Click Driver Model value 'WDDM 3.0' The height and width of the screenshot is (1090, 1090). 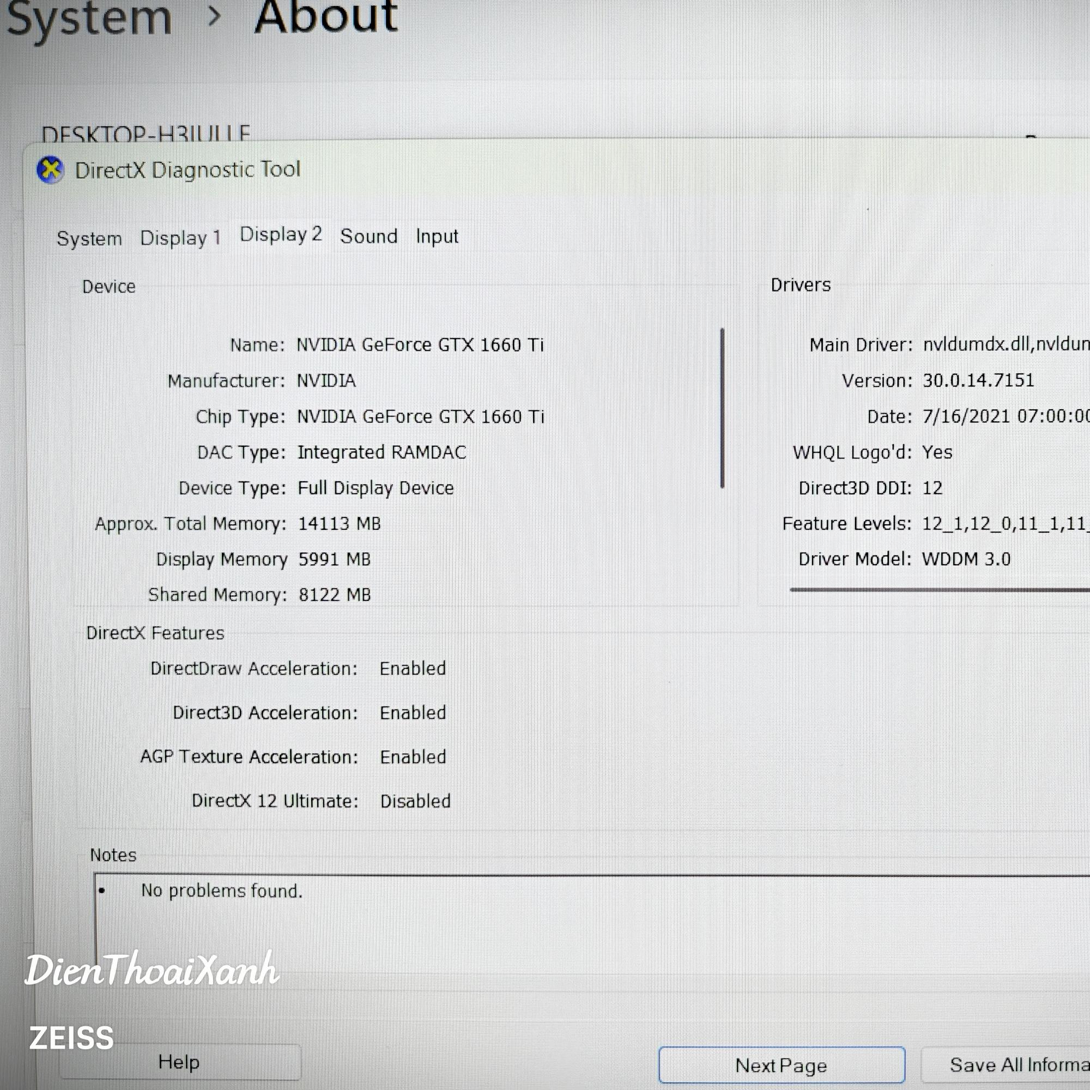[966, 559]
